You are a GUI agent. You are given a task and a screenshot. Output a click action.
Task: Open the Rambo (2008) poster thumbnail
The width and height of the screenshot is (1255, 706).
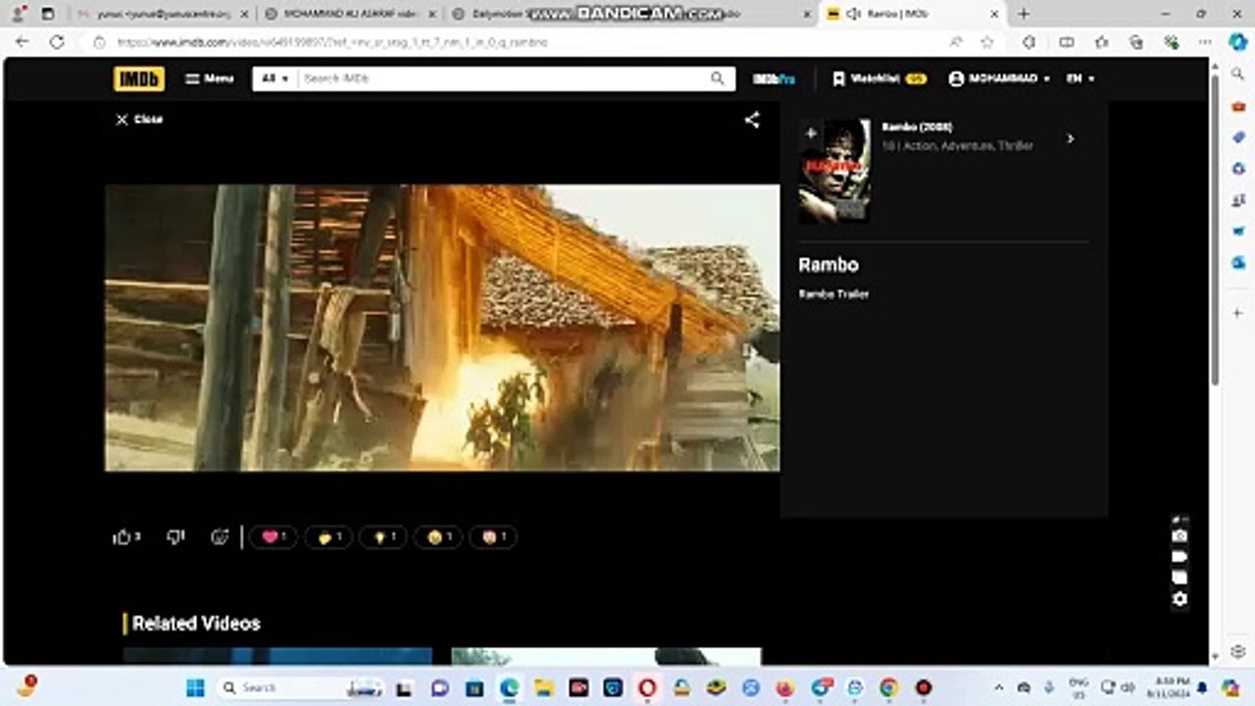(834, 171)
